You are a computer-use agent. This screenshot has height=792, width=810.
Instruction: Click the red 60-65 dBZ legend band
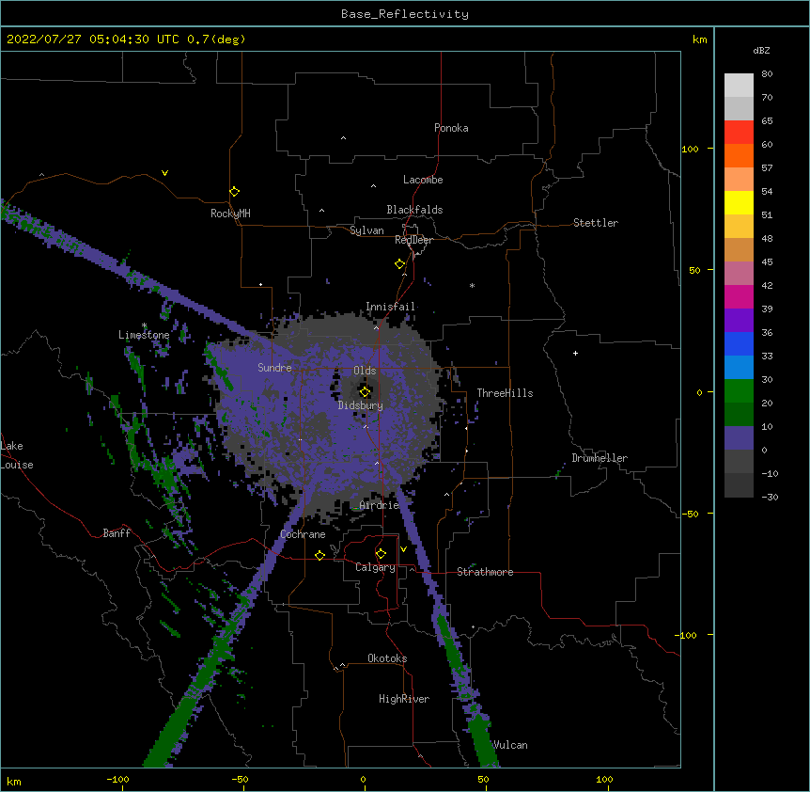739,133
